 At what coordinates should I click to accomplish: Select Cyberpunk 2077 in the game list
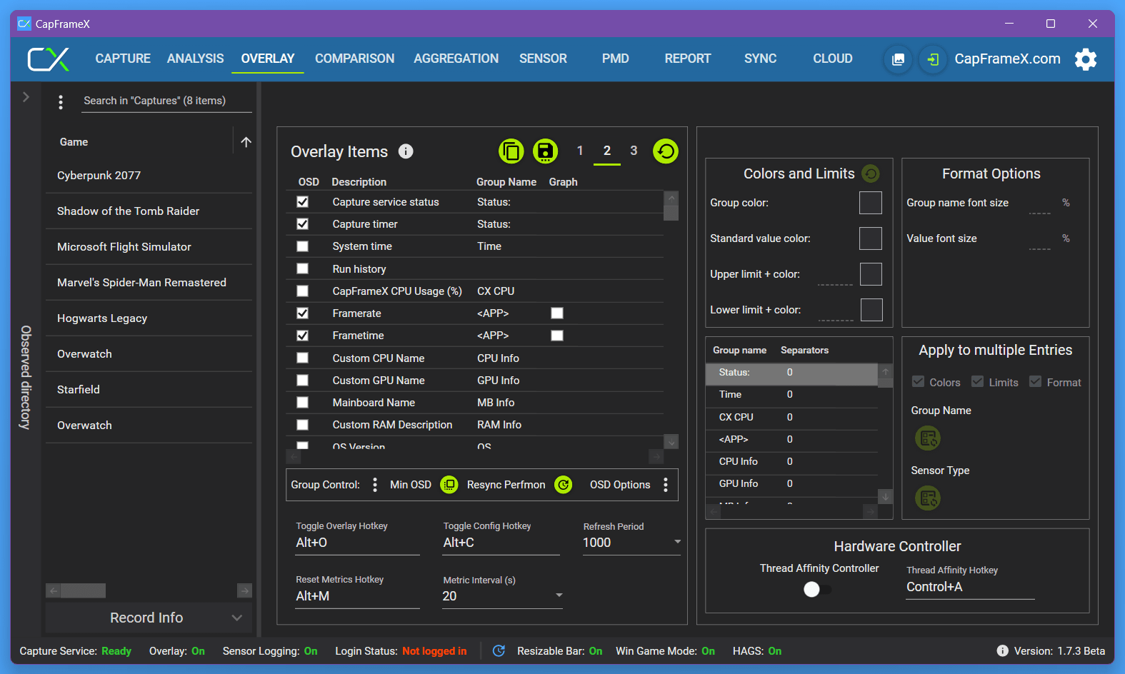149,176
